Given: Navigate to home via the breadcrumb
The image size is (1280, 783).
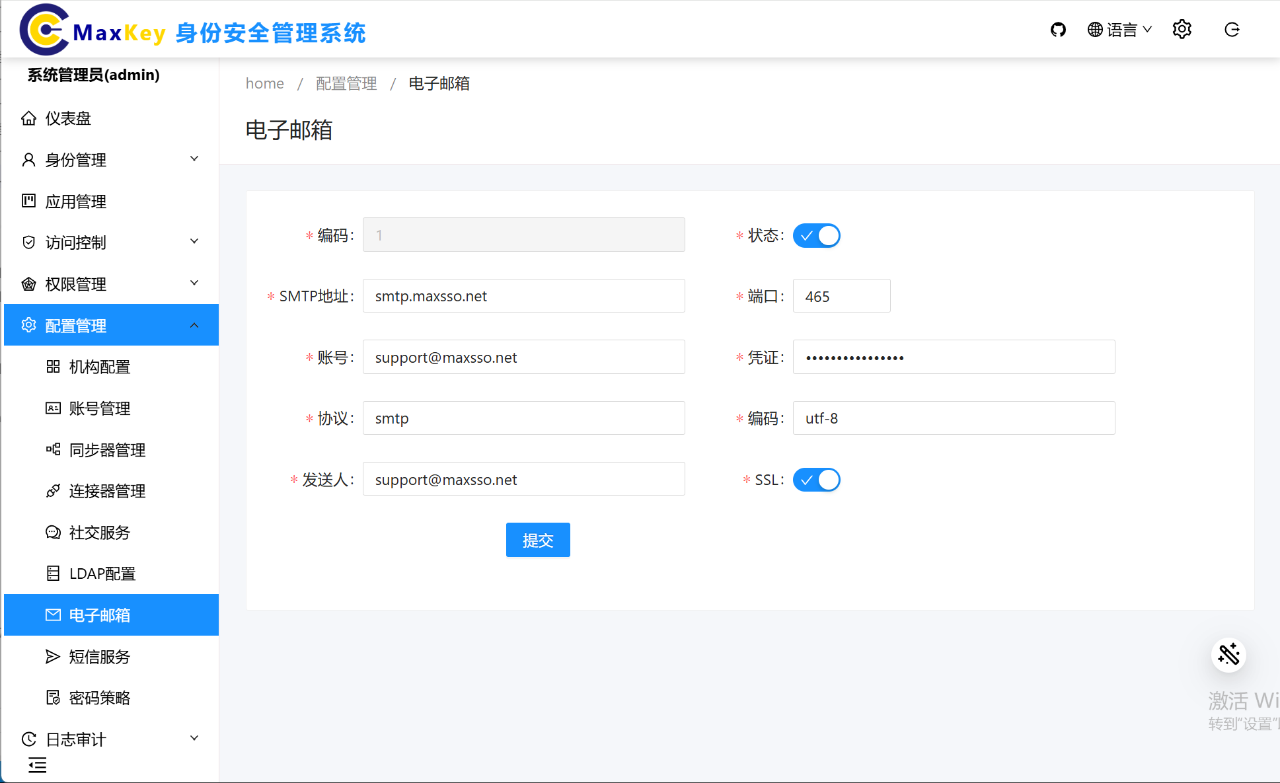Looking at the screenshot, I should pyautogui.click(x=264, y=83).
